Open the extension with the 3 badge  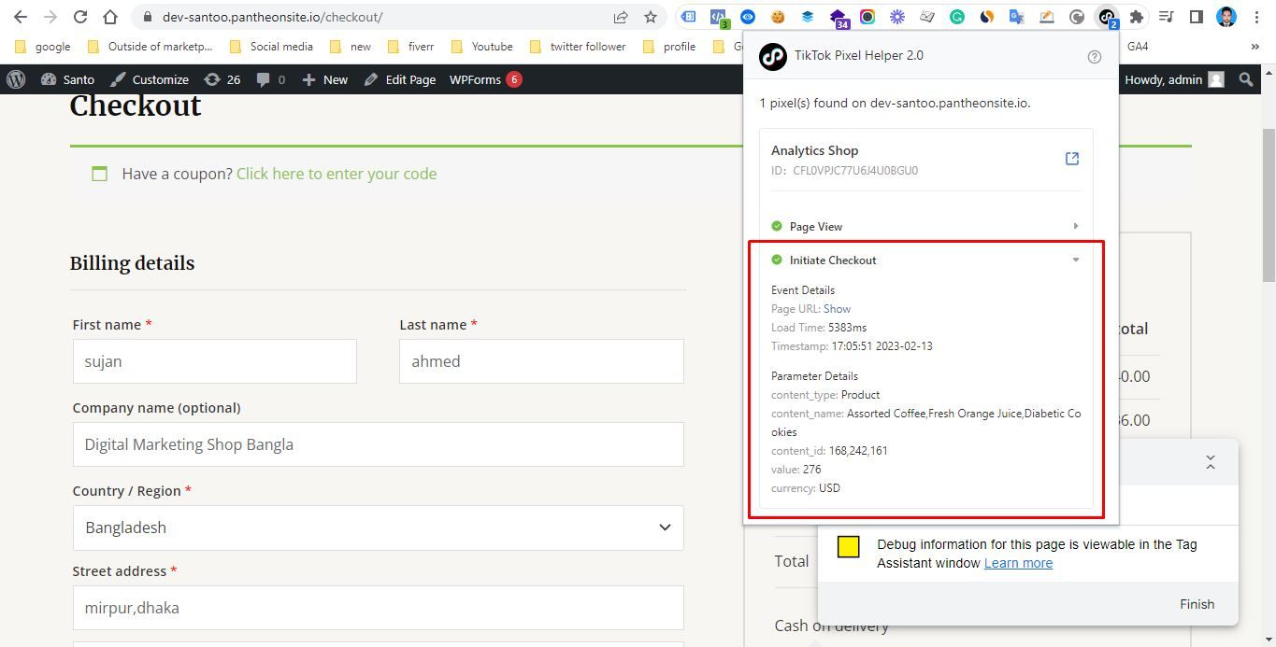point(718,17)
